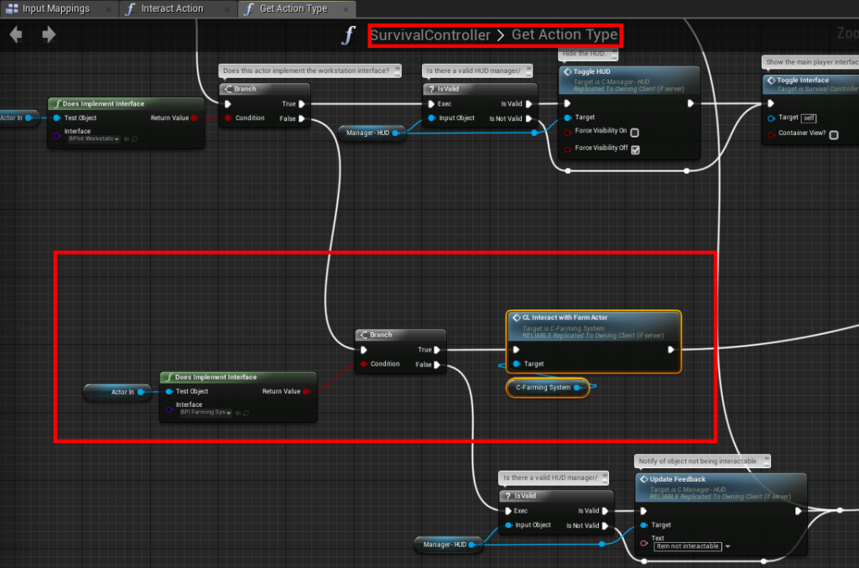
Task: Click the SurvivalController breadcrumb link
Action: [x=429, y=35]
